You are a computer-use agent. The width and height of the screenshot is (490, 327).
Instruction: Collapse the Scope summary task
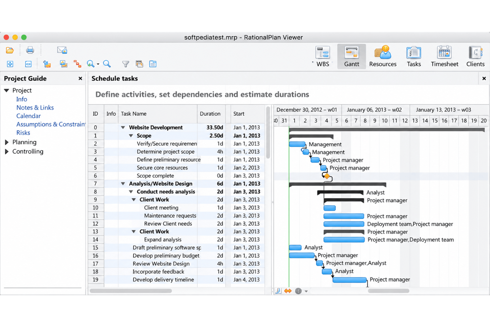[x=131, y=136]
